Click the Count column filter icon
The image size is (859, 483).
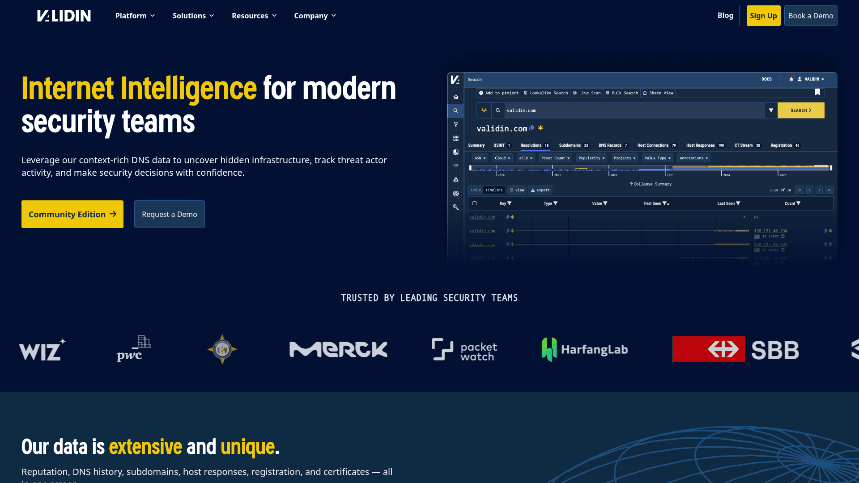pos(798,203)
